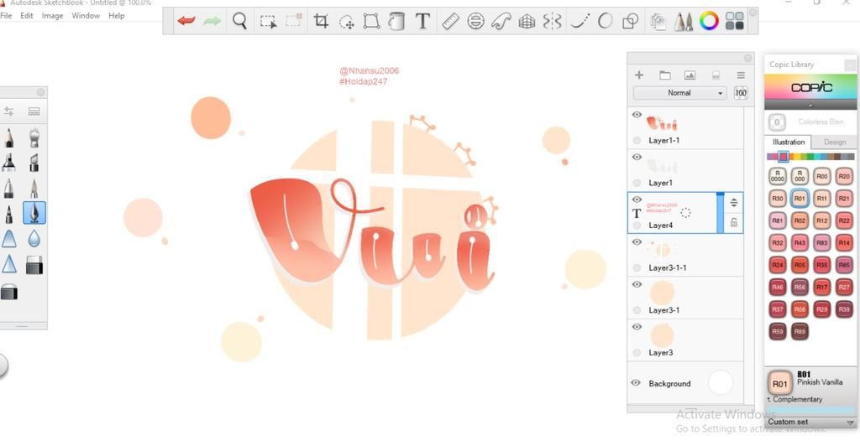Open the Edit menu

(27, 16)
